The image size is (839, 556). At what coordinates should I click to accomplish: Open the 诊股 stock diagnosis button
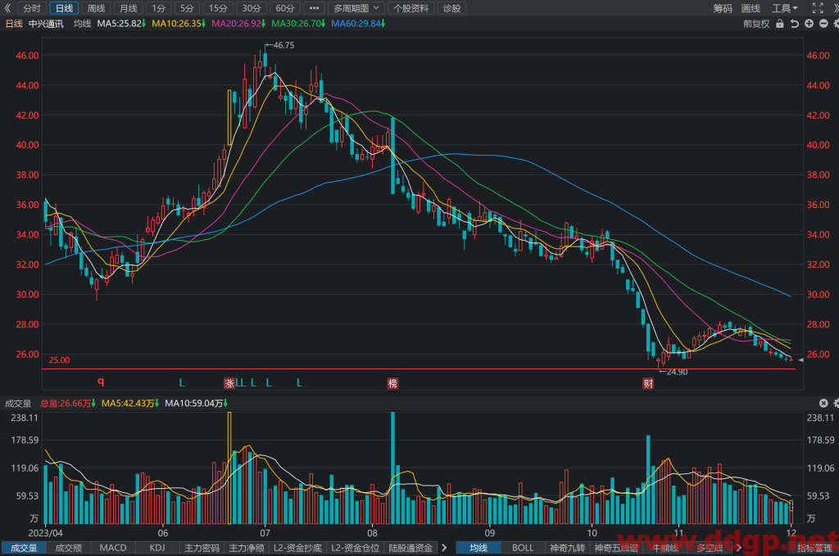pyautogui.click(x=451, y=8)
